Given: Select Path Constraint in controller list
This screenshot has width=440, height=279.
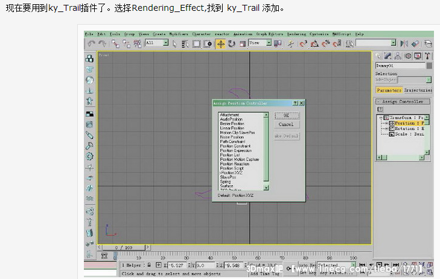Looking at the screenshot, I should [232, 142].
